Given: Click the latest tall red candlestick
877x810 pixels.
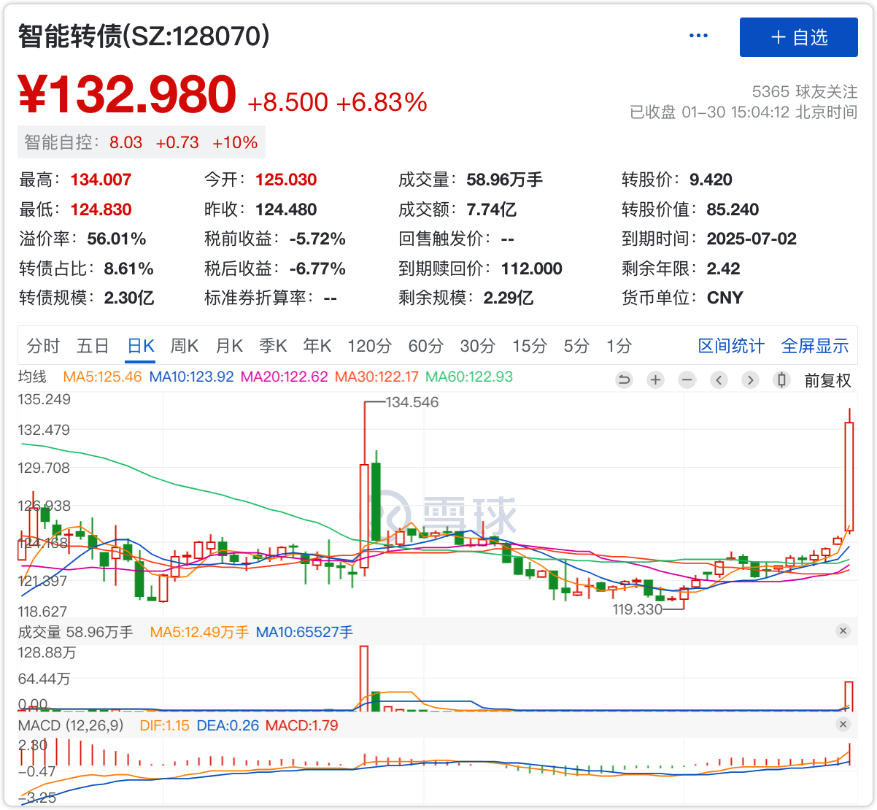Looking at the screenshot, I should tap(849, 476).
